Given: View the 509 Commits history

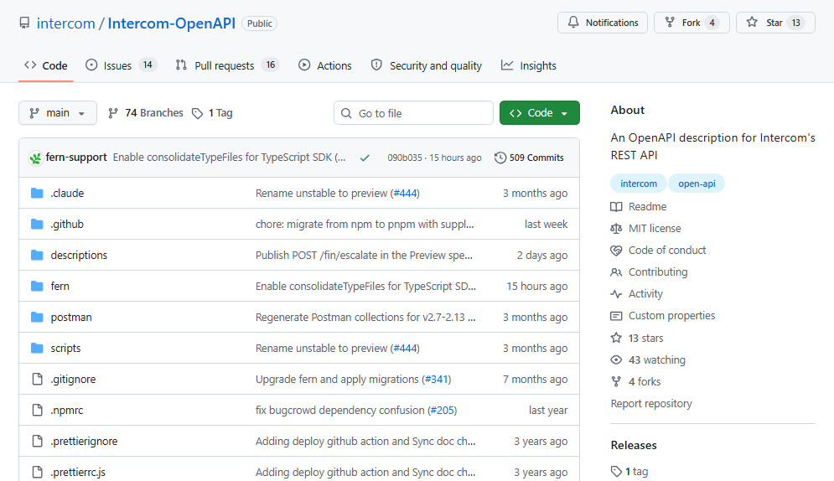Looking at the screenshot, I should pos(529,158).
